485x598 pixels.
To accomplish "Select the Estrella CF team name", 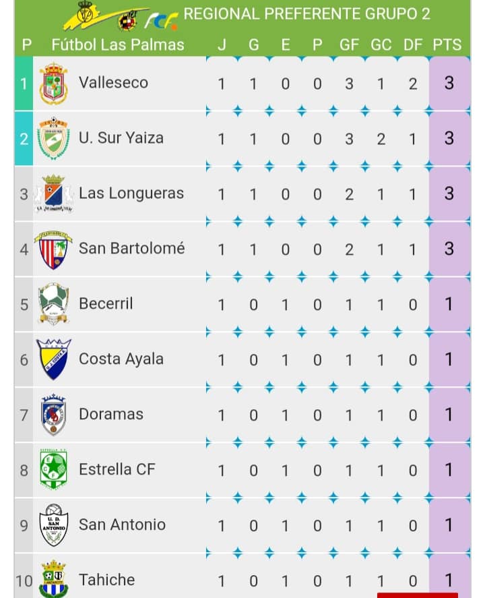I will coord(117,469).
